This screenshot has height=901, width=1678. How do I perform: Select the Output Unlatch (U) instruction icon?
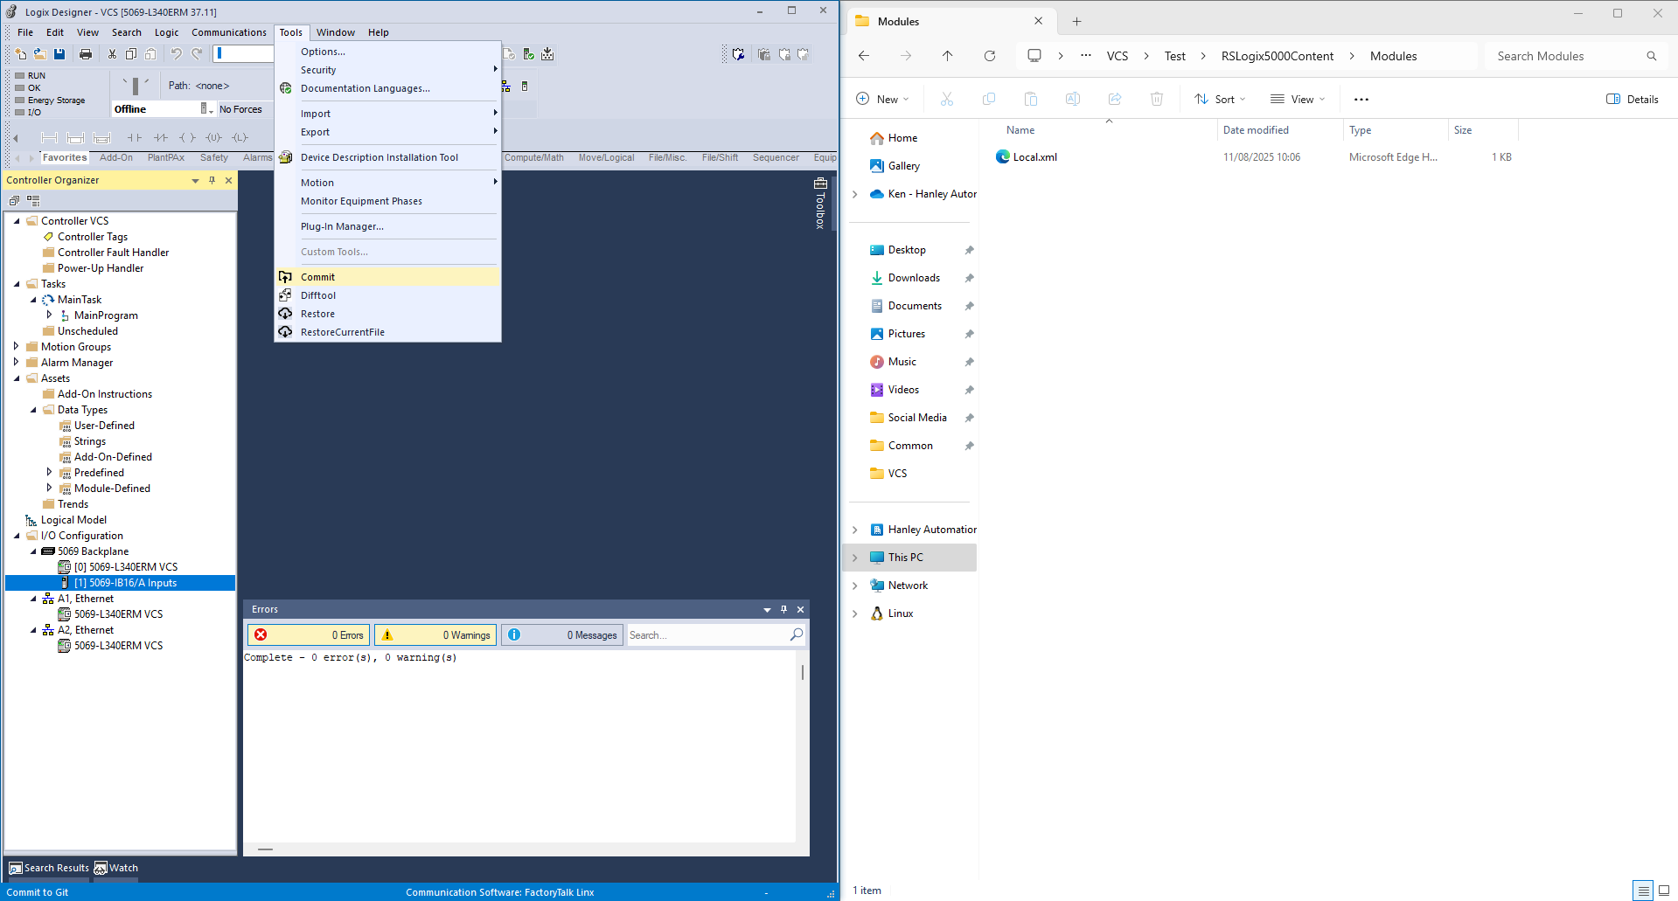click(x=214, y=137)
